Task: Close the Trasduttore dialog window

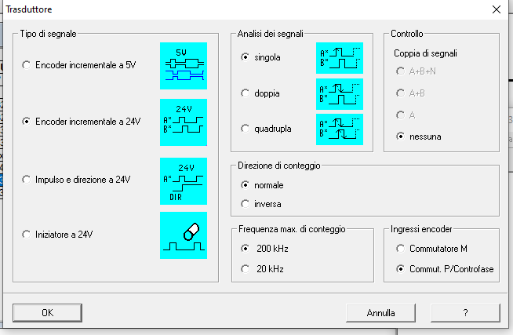Action: pyautogui.click(x=497, y=9)
